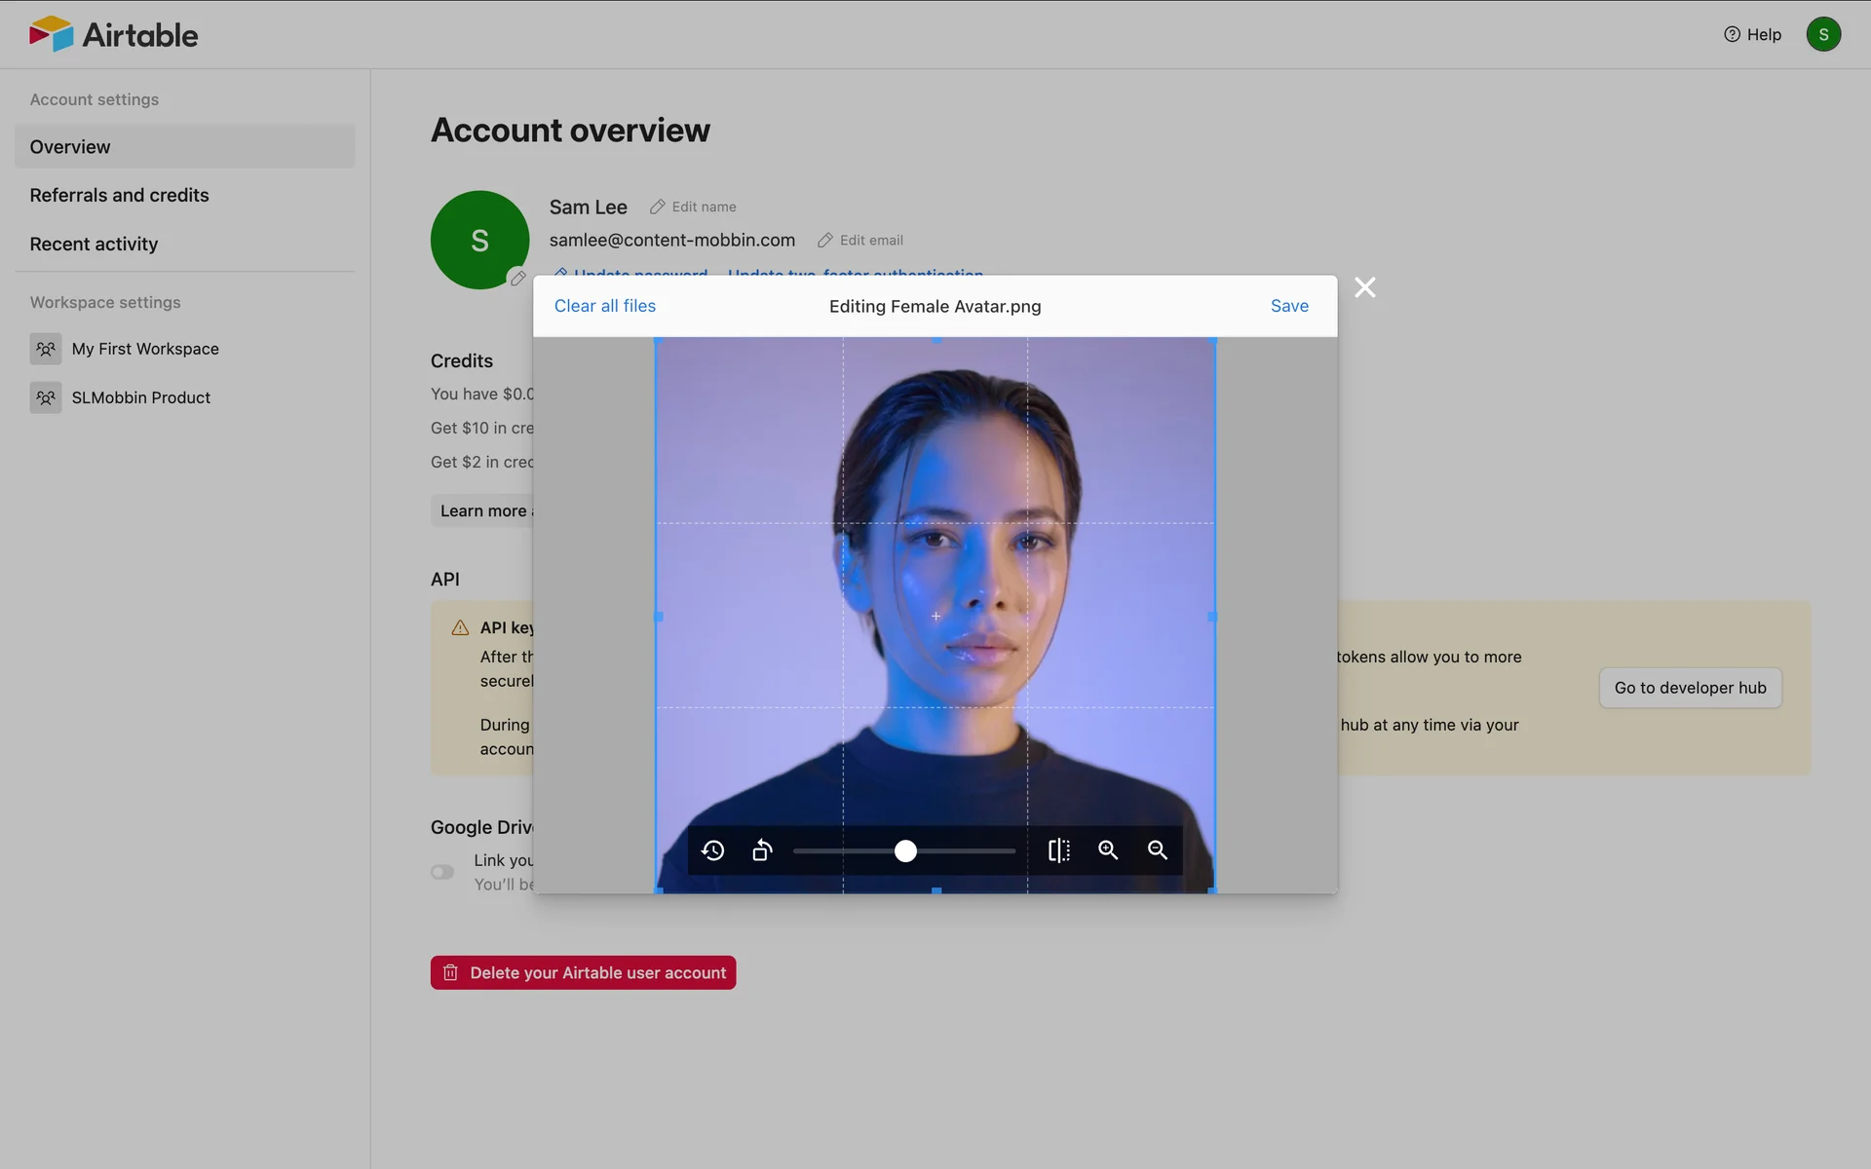Open the user profile avatar menu

pos(1822,35)
